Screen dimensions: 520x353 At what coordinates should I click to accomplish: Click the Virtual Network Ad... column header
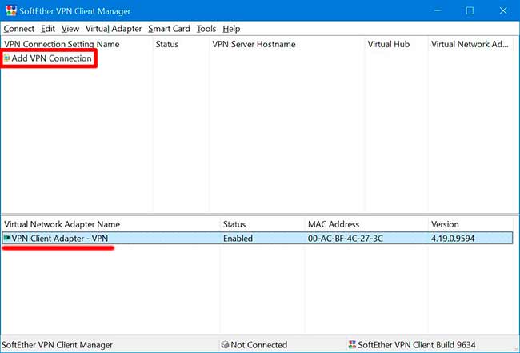point(470,44)
